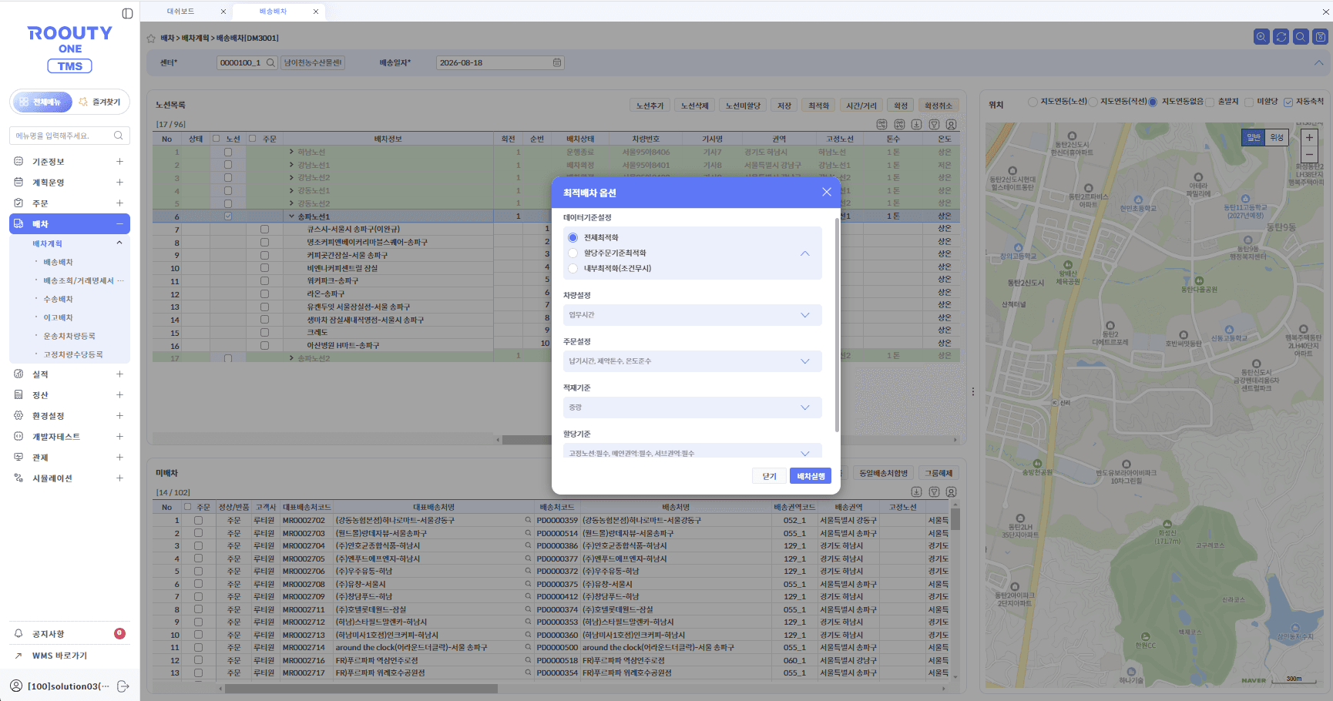
Task: Open the 차량설정 dropdown showing 업무시간
Action: pyautogui.click(x=693, y=315)
